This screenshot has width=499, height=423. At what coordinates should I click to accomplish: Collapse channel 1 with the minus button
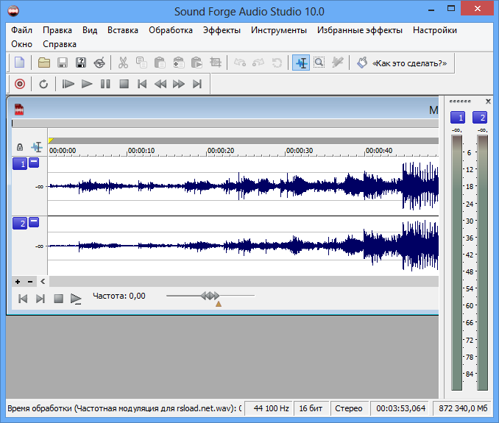tap(34, 163)
